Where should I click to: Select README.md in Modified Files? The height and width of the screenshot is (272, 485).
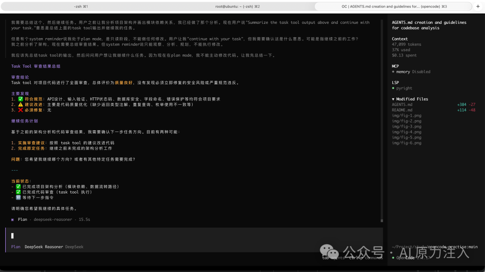tap(402, 110)
